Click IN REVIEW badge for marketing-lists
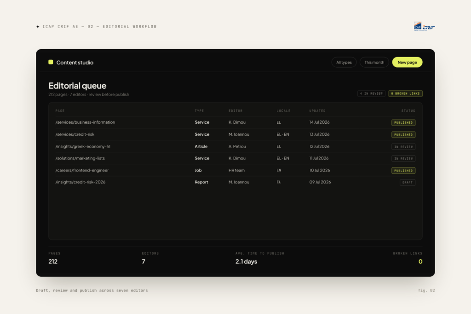471x314 pixels. 403,159
